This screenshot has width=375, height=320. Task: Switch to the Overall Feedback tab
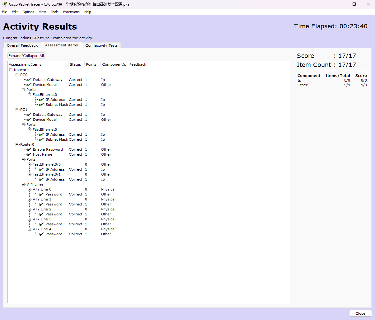22,45
